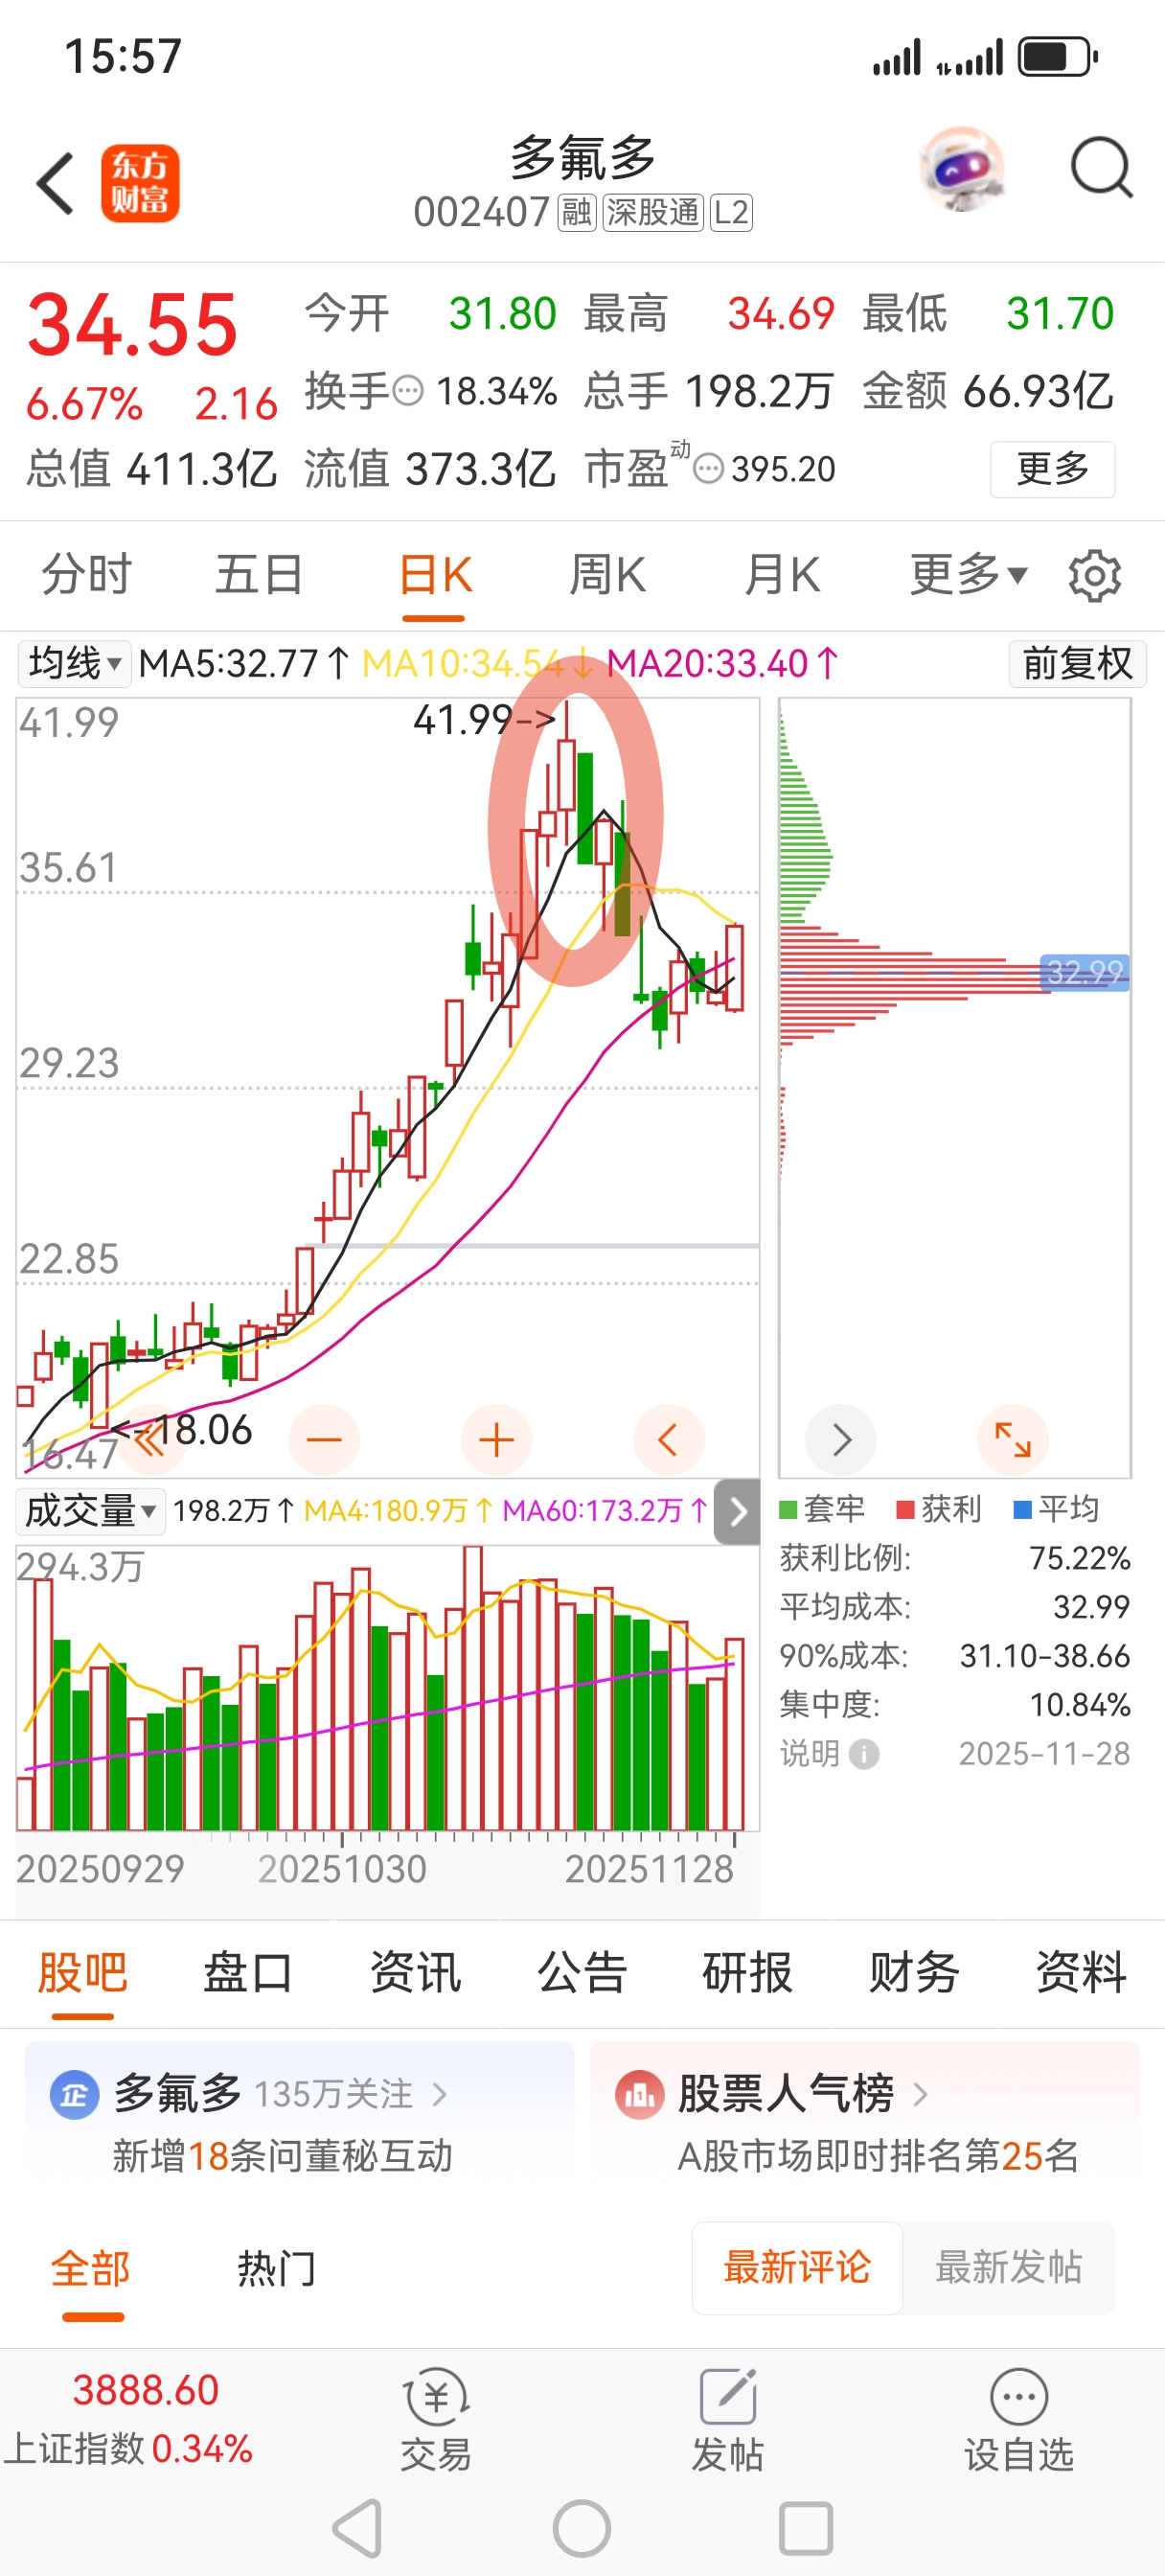Tap the 获利 red legend swatch
Screen dimensions: 1165x2576
click(905, 1509)
